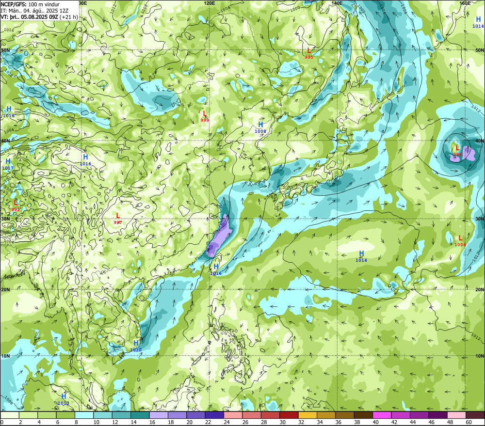Click the high 1010 marker off Vietnam's coast
The height and width of the screenshot is (426, 485).
pyautogui.click(x=136, y=346)
